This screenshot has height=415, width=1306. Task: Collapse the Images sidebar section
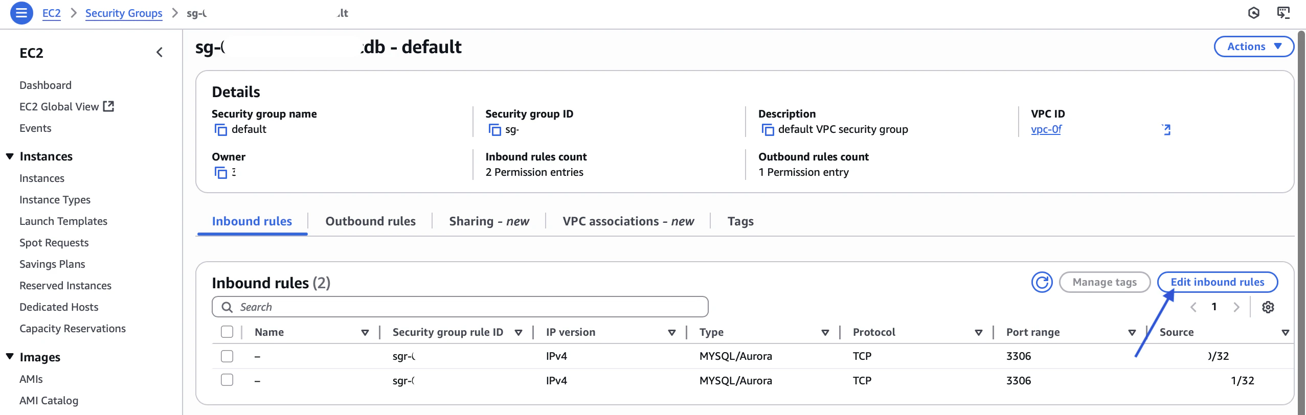(x=10, y=357)
